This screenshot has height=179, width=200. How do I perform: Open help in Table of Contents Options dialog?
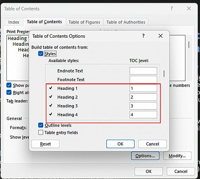143,36
